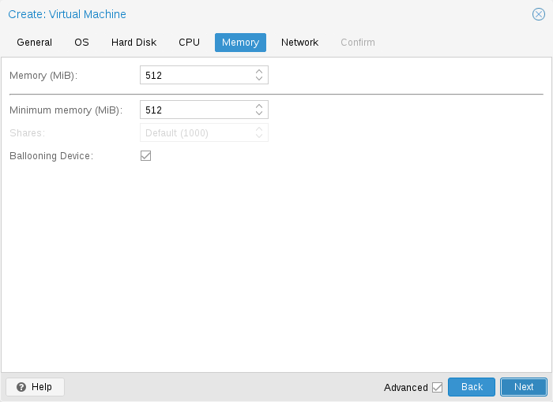Go Back to previous wizard step
The width and height of the screenshot is (553, 402).
[472, 387]
